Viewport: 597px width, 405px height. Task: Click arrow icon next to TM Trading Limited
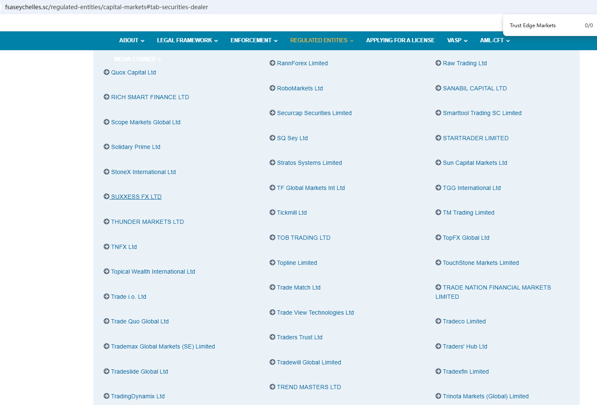(x=438, y=213)
